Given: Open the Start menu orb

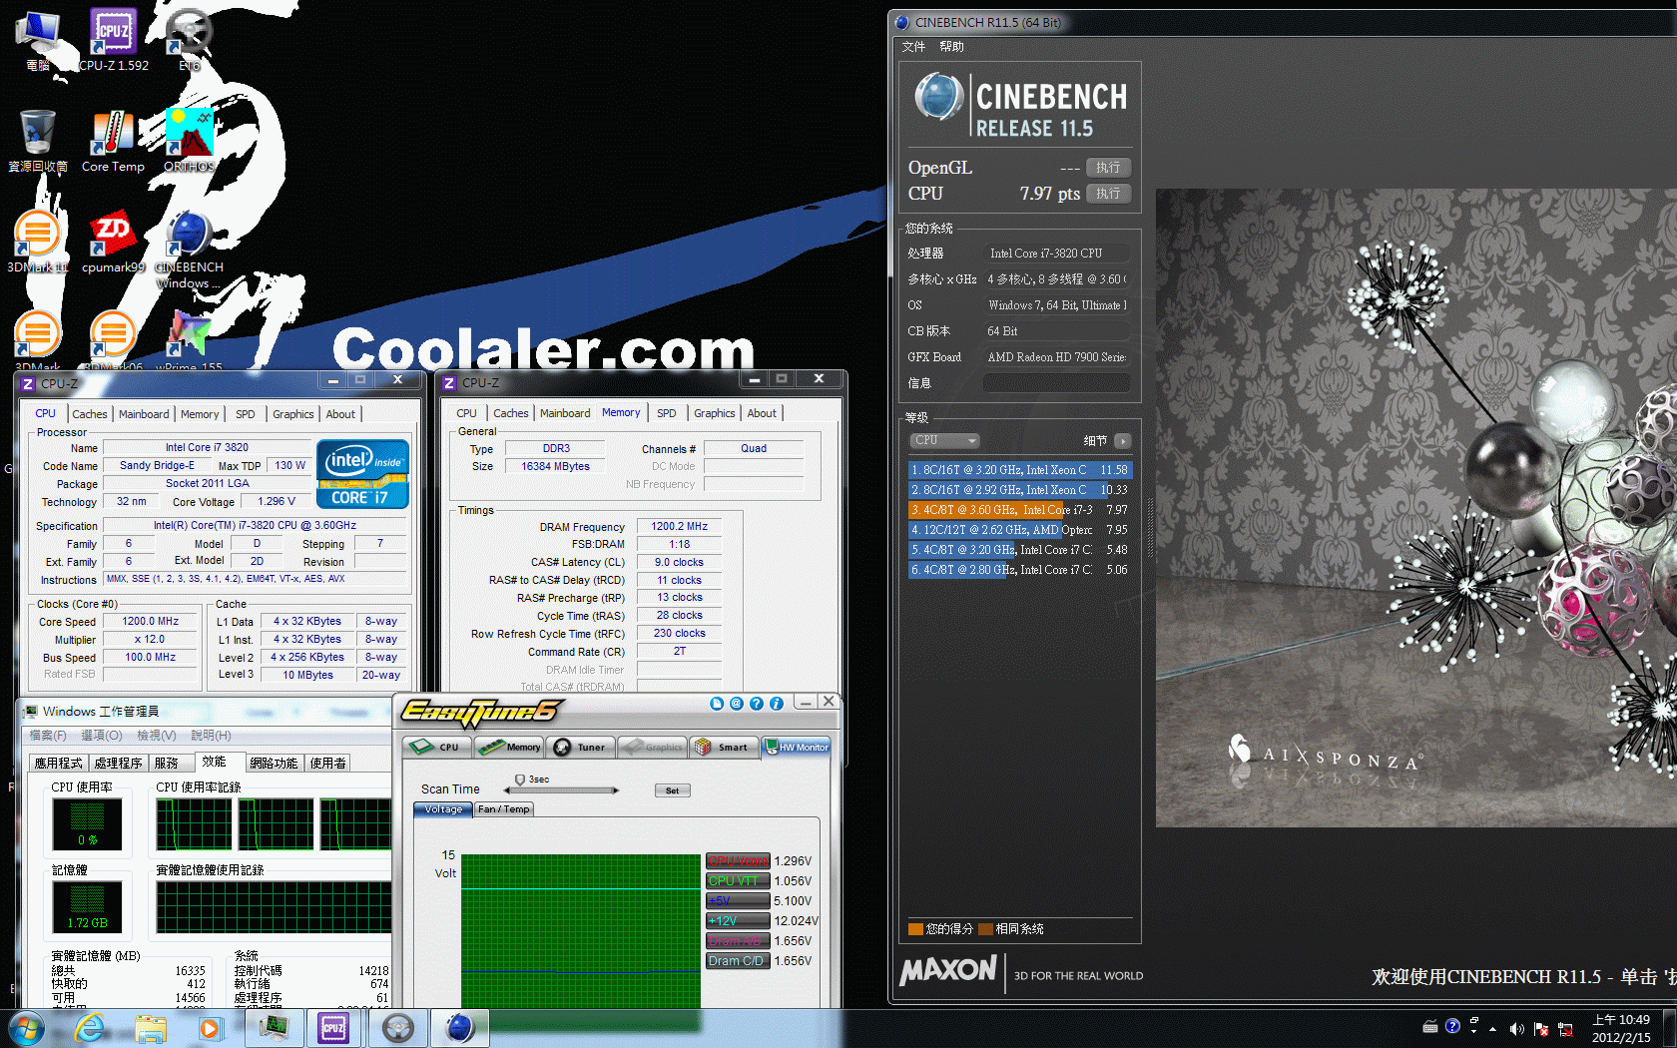Looking at the screenshot, I should coord(26,1028).
